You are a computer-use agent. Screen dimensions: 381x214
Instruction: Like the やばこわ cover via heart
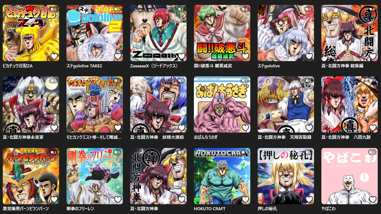tap(373, 199)
